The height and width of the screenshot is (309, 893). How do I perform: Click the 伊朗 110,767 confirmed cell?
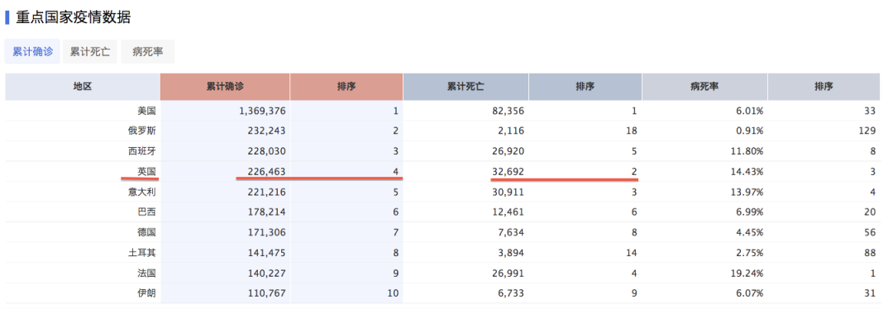pyautogui.click(x=225, y=293)
